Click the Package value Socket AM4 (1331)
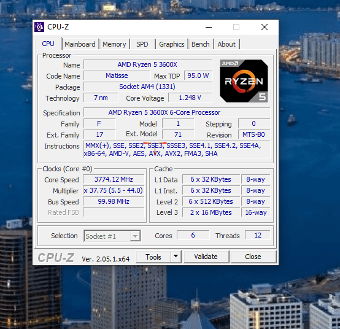Screen dimensions: 340x329 click(x=147, y=87)
